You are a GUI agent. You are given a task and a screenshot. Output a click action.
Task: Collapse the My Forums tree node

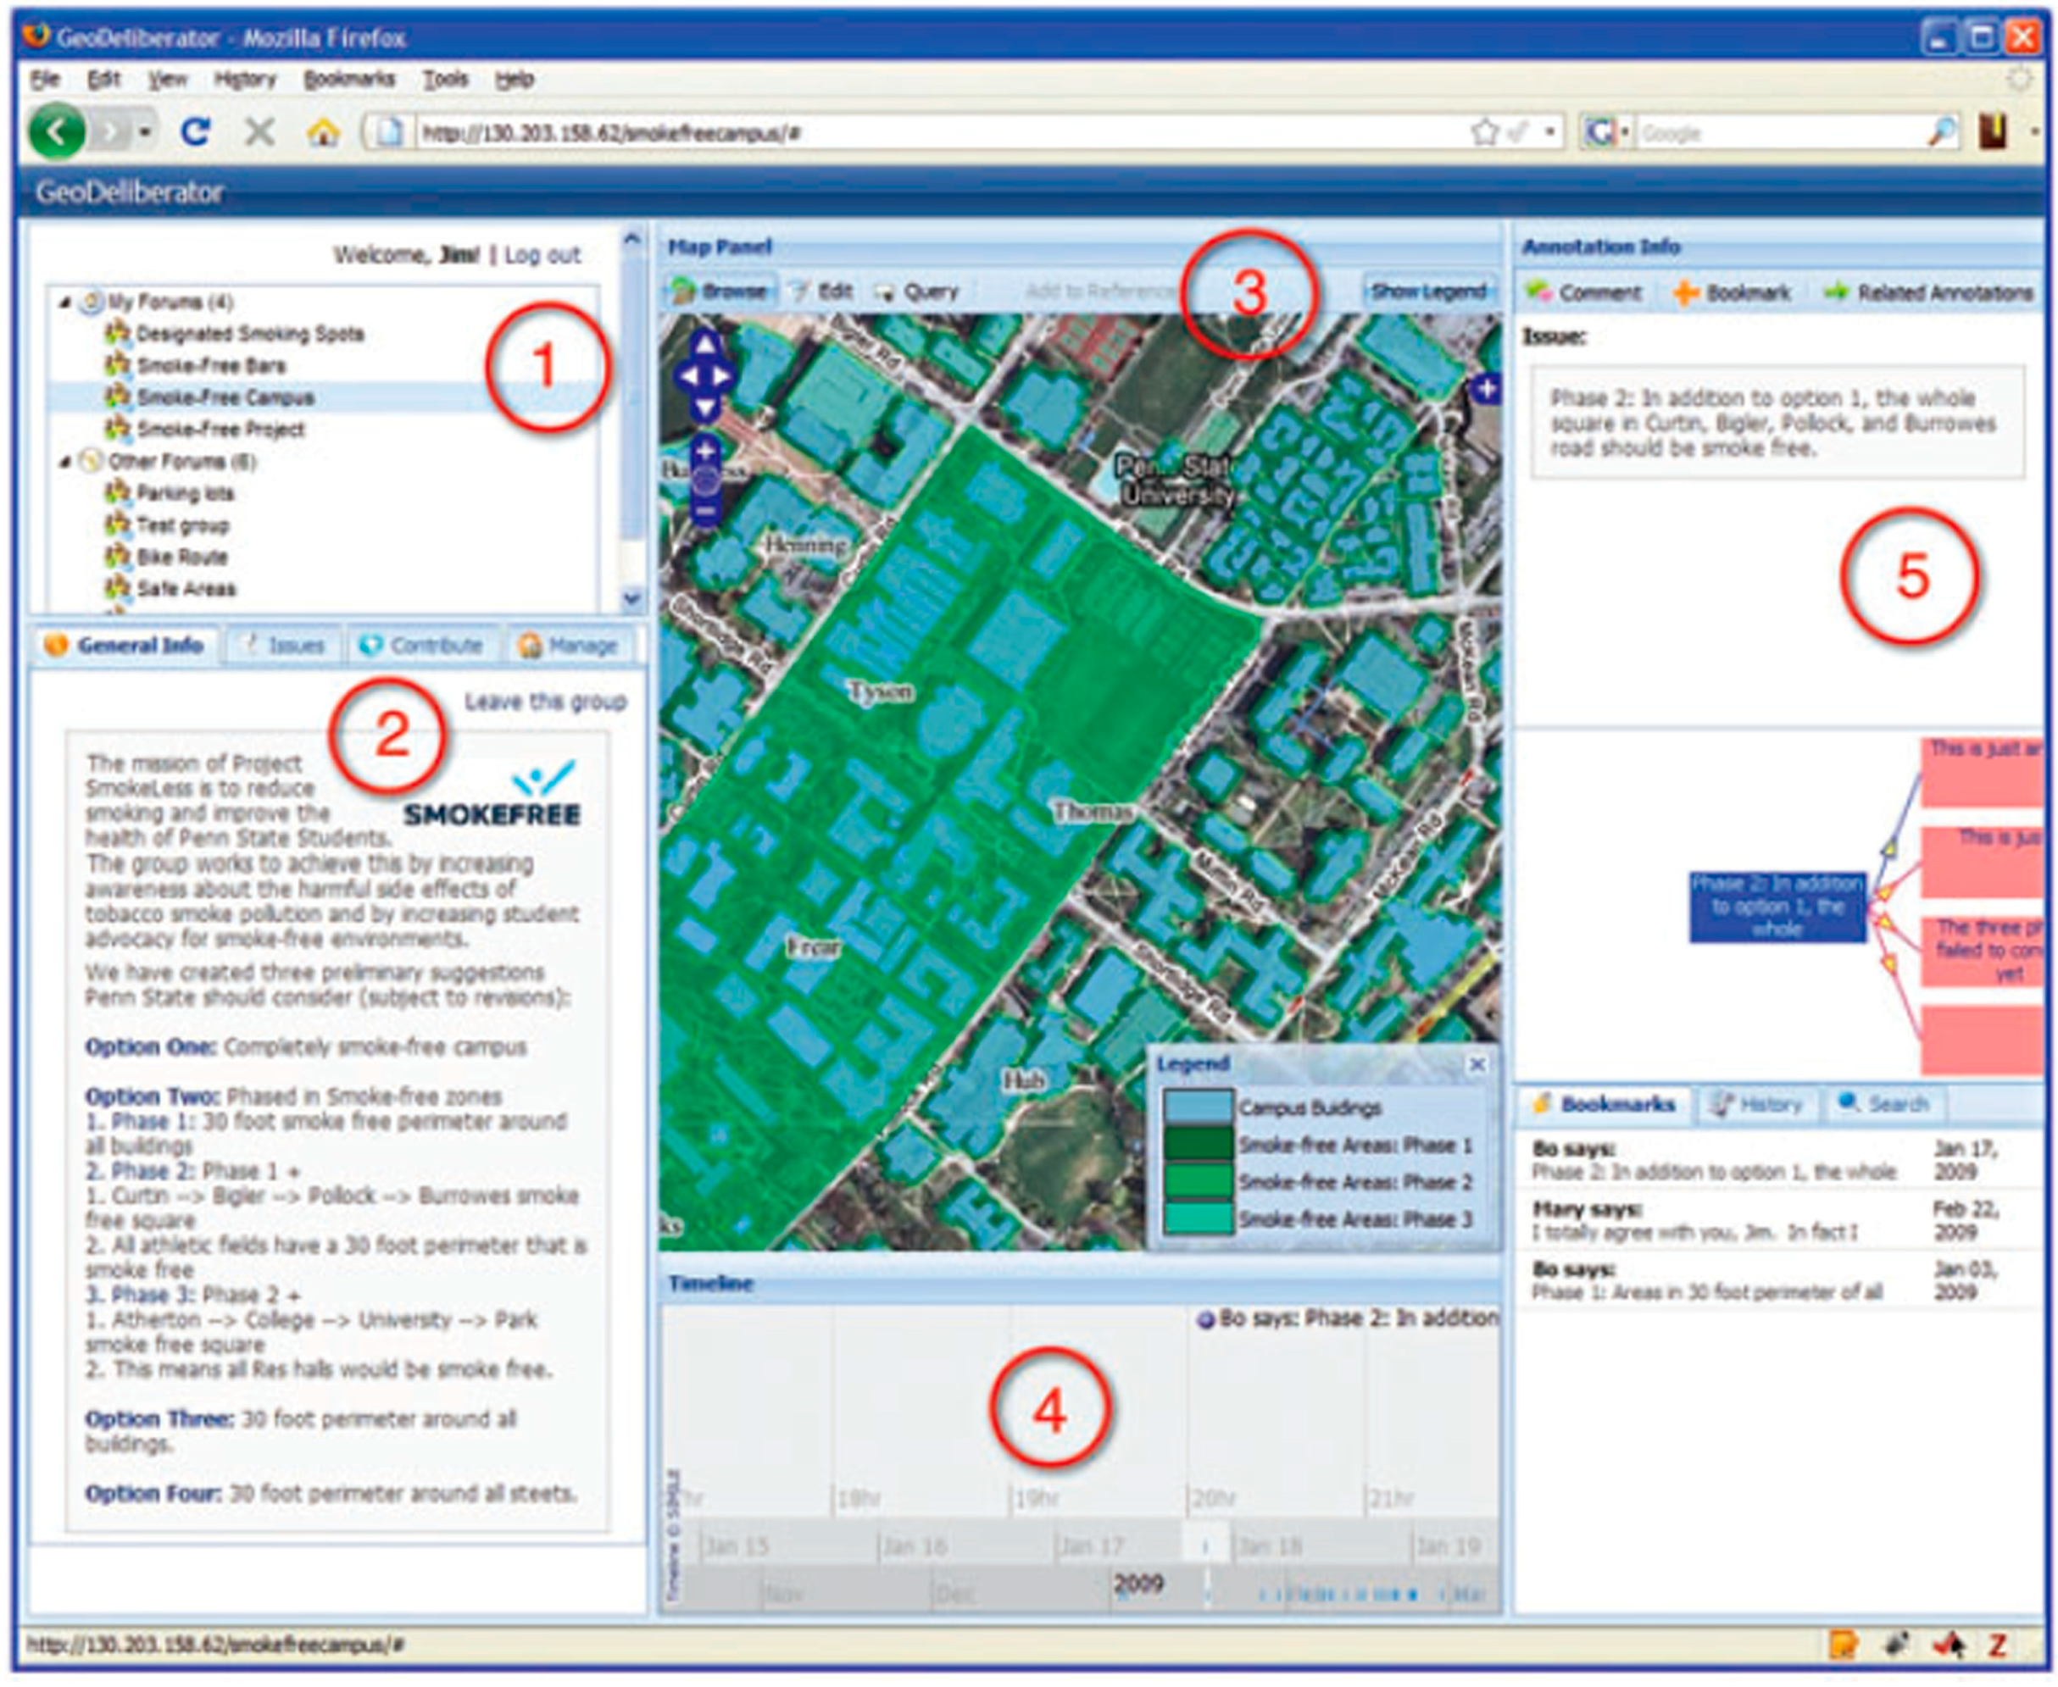[65, 302]
